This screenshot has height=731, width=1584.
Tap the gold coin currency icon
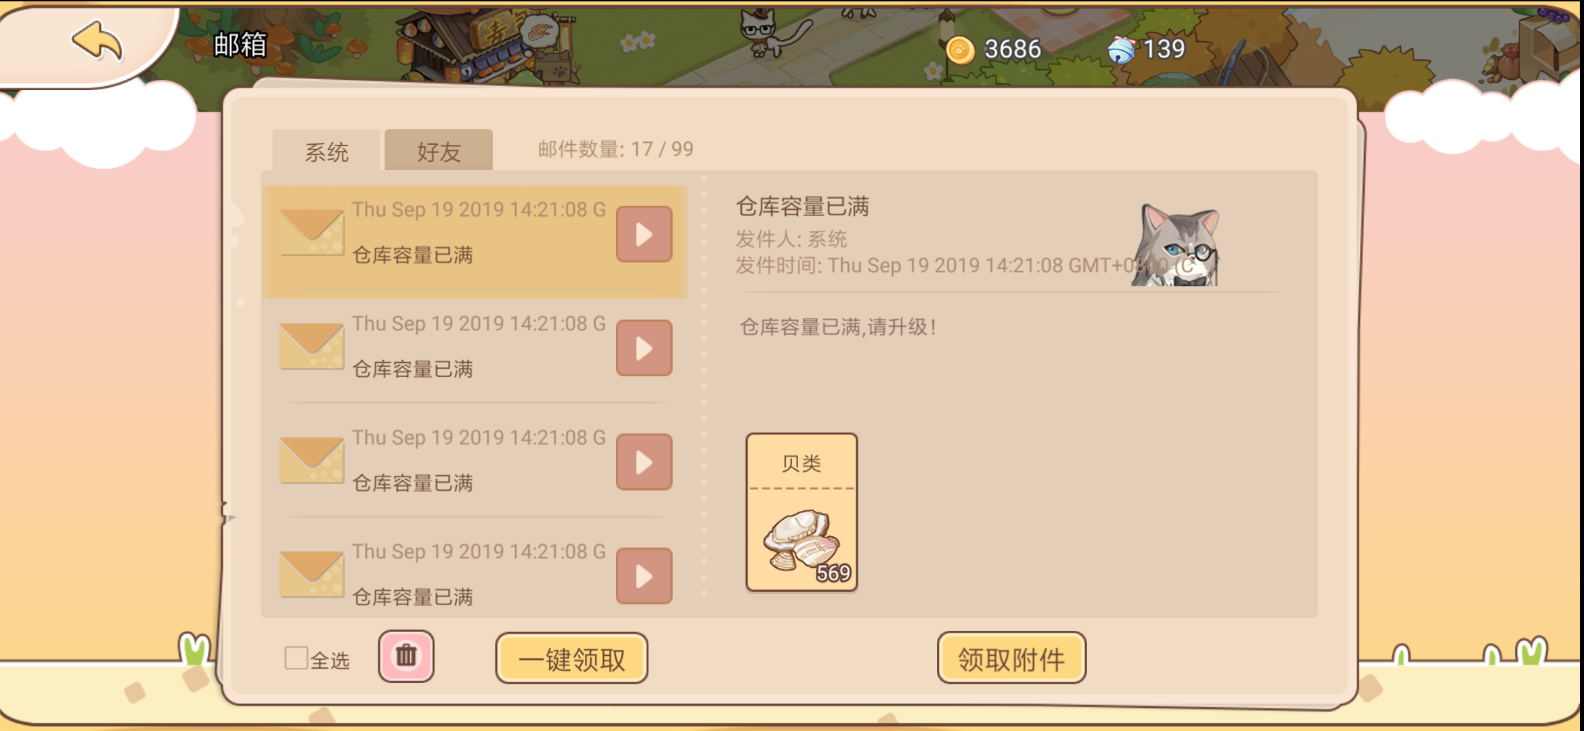(x=960, y=50)
